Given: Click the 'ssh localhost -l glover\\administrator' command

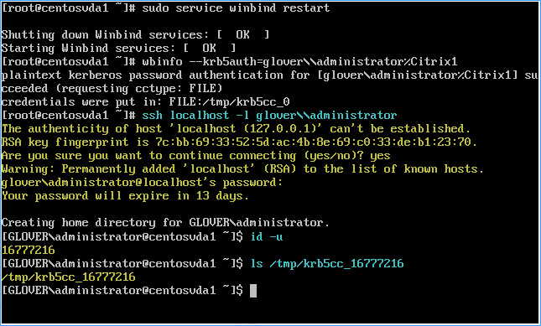Looking at the screenshot, I should 269,115.
